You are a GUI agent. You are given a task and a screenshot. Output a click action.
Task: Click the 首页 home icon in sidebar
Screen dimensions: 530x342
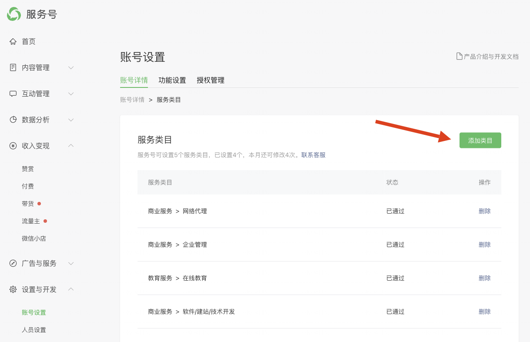point(13,41)
